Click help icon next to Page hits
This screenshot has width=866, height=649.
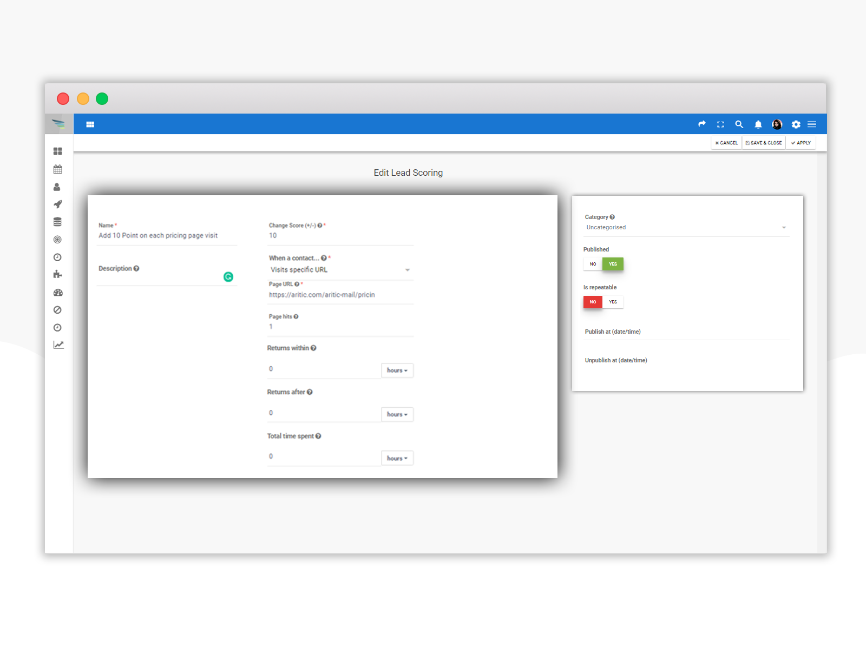point(296,316)
